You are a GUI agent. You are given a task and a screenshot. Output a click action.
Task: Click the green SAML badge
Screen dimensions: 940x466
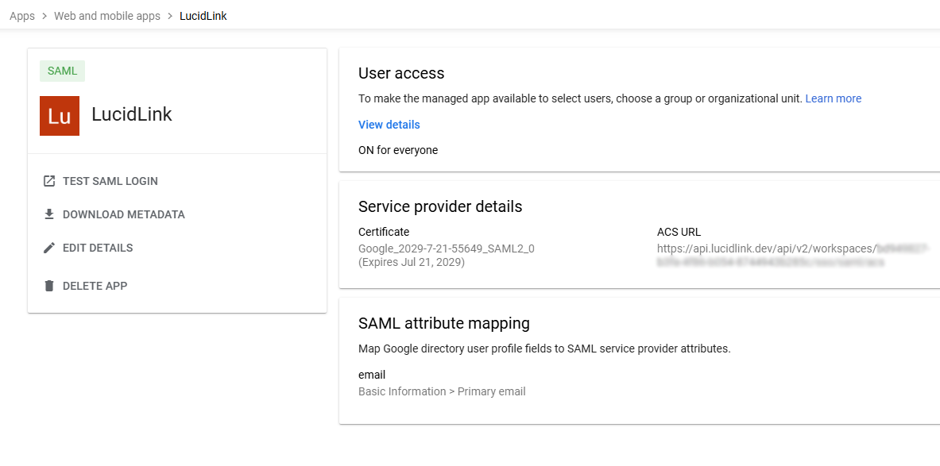pos(62,71)
